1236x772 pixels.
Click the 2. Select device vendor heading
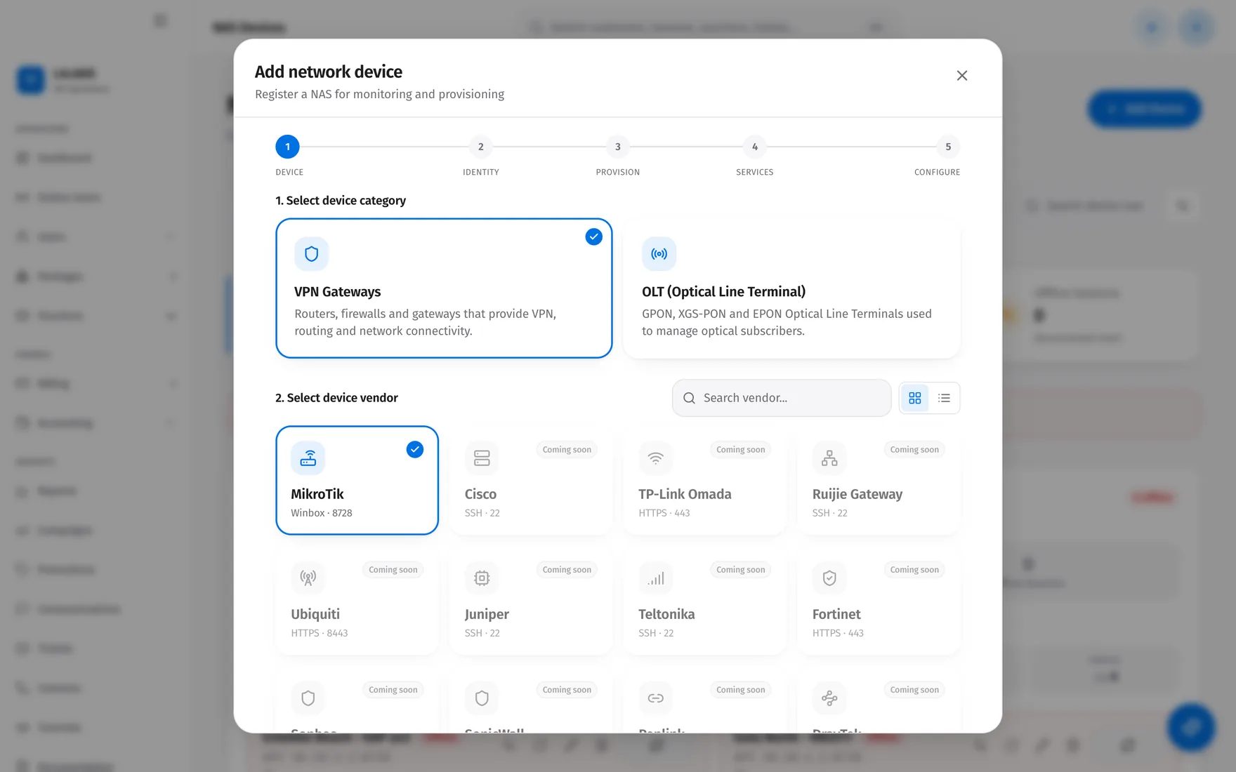pyautogui.click(x=336, y=398)
